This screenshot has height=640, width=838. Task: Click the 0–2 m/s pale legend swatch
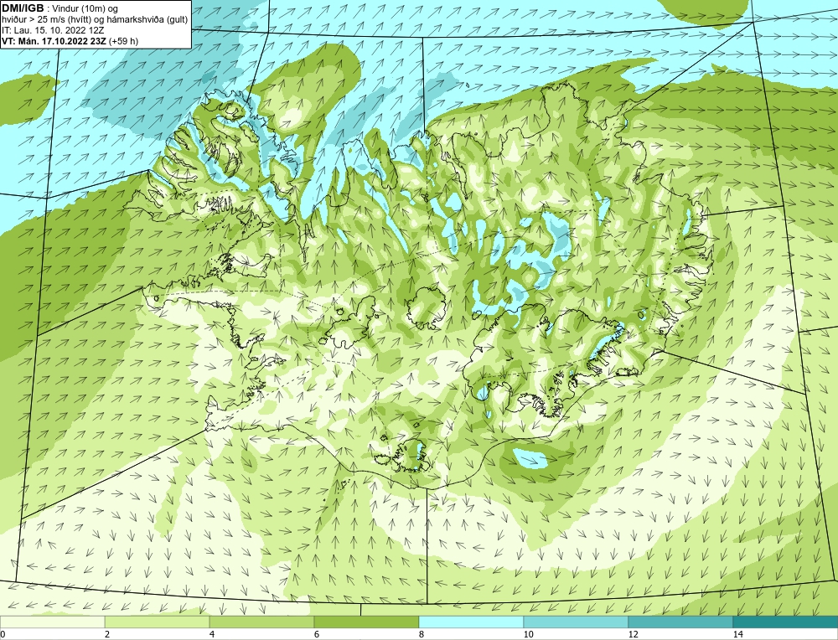pyautogui.click(x=52, y=622)
